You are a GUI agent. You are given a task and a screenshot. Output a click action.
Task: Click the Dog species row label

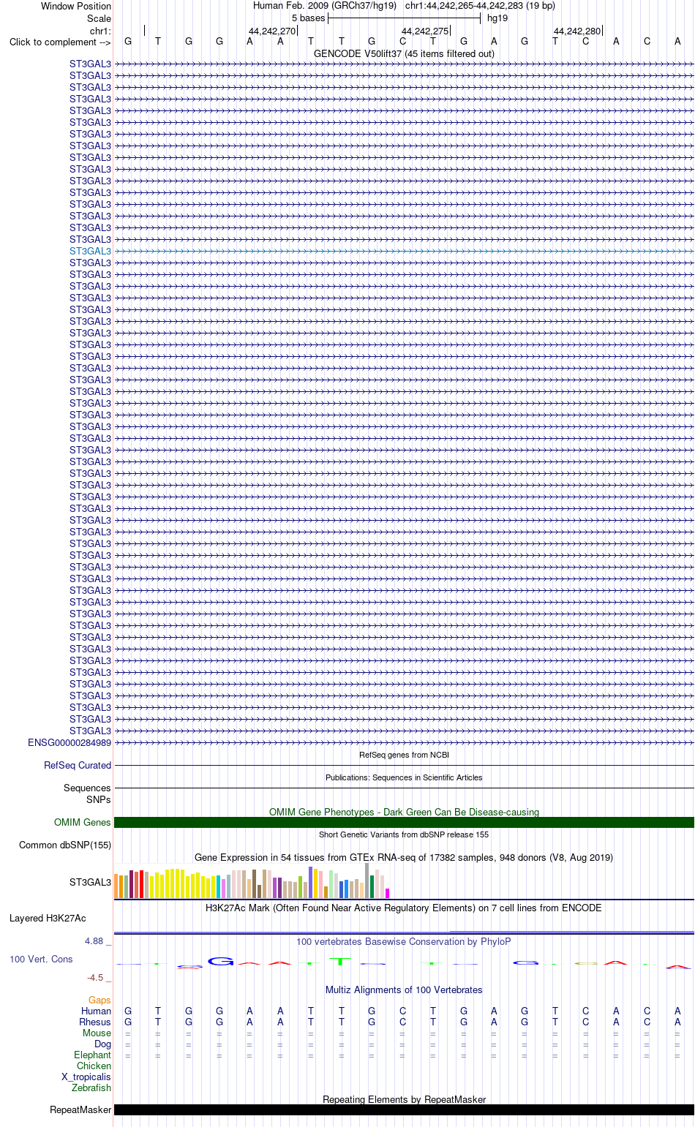[102, 1044]
